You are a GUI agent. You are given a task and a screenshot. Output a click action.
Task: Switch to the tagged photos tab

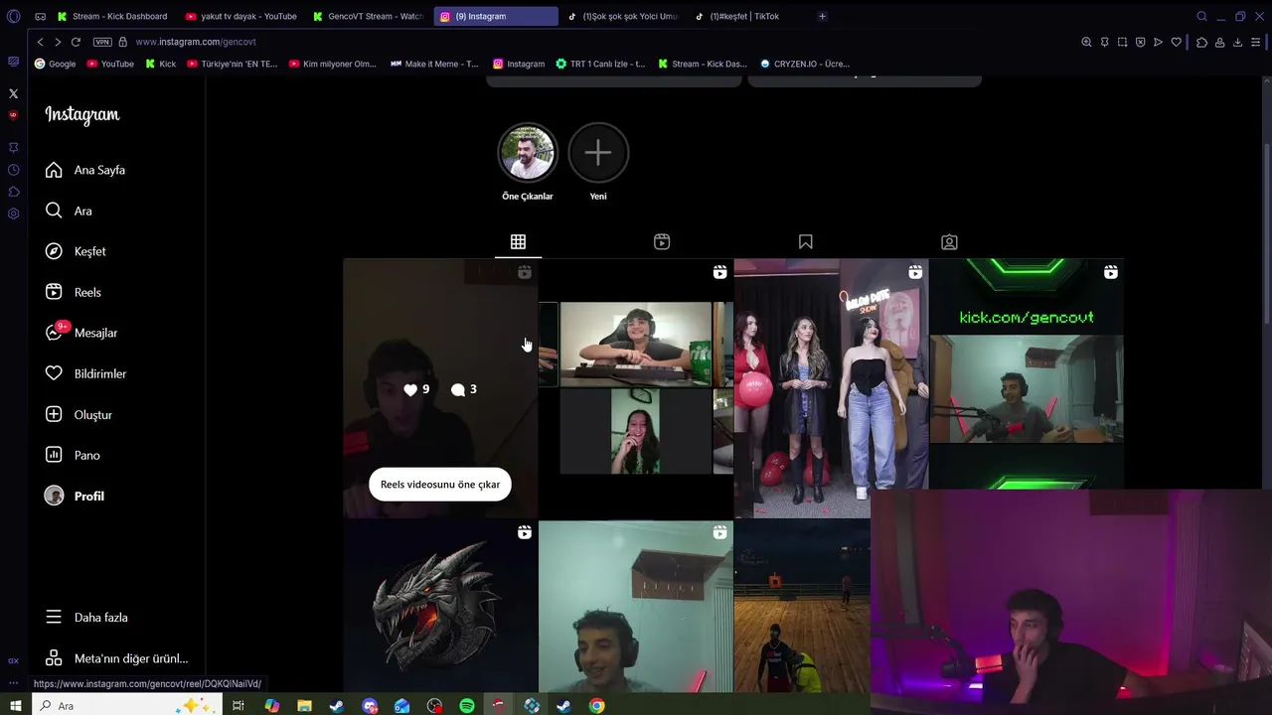949,241
